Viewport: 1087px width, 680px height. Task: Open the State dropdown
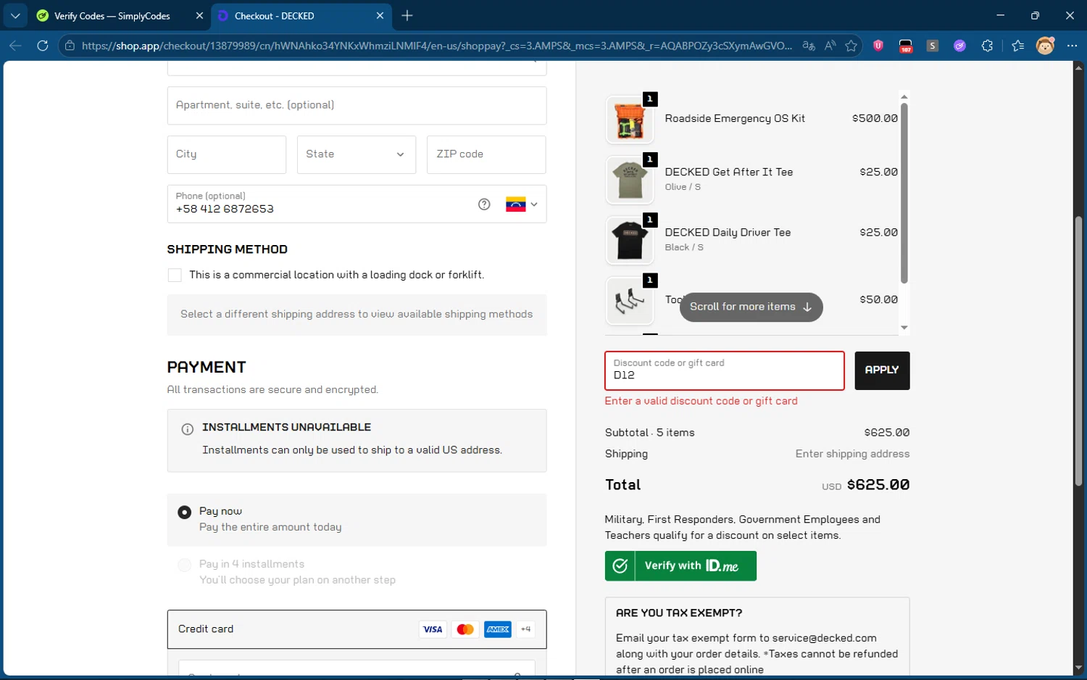pos(357,154)
